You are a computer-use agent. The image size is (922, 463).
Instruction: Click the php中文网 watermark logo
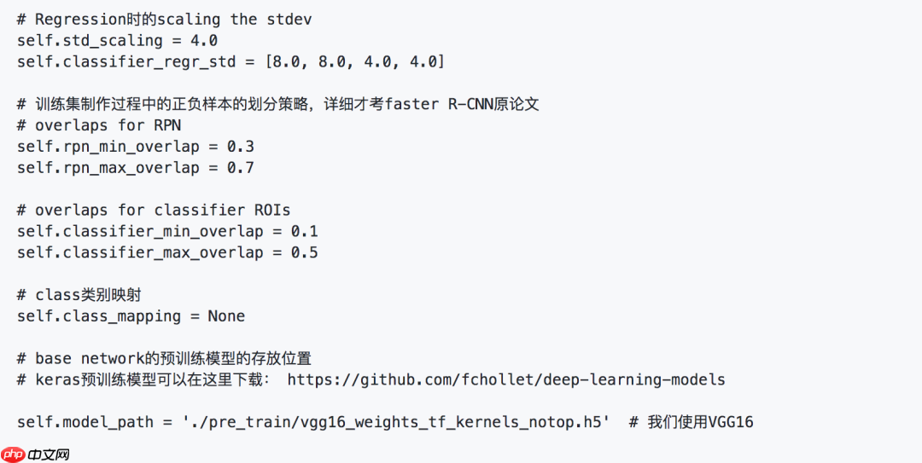point(35,454)
